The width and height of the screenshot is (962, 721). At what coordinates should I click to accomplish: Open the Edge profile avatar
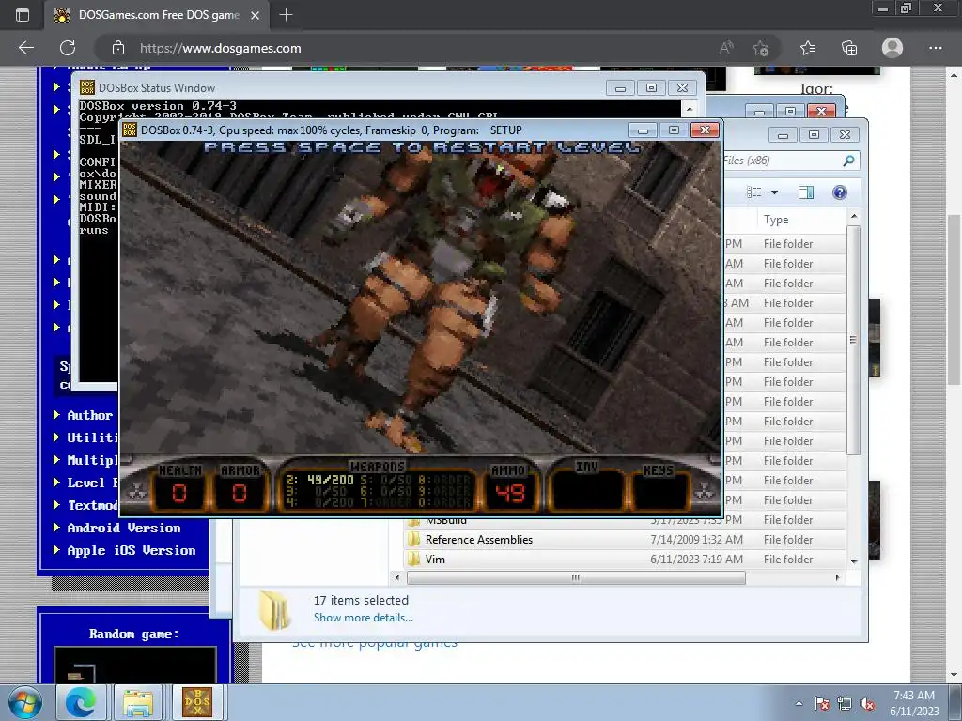pos(892,48)
